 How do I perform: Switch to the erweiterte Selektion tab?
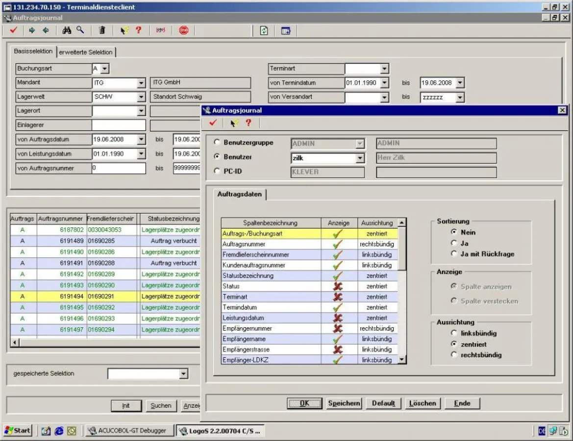(x=86, y=52)
